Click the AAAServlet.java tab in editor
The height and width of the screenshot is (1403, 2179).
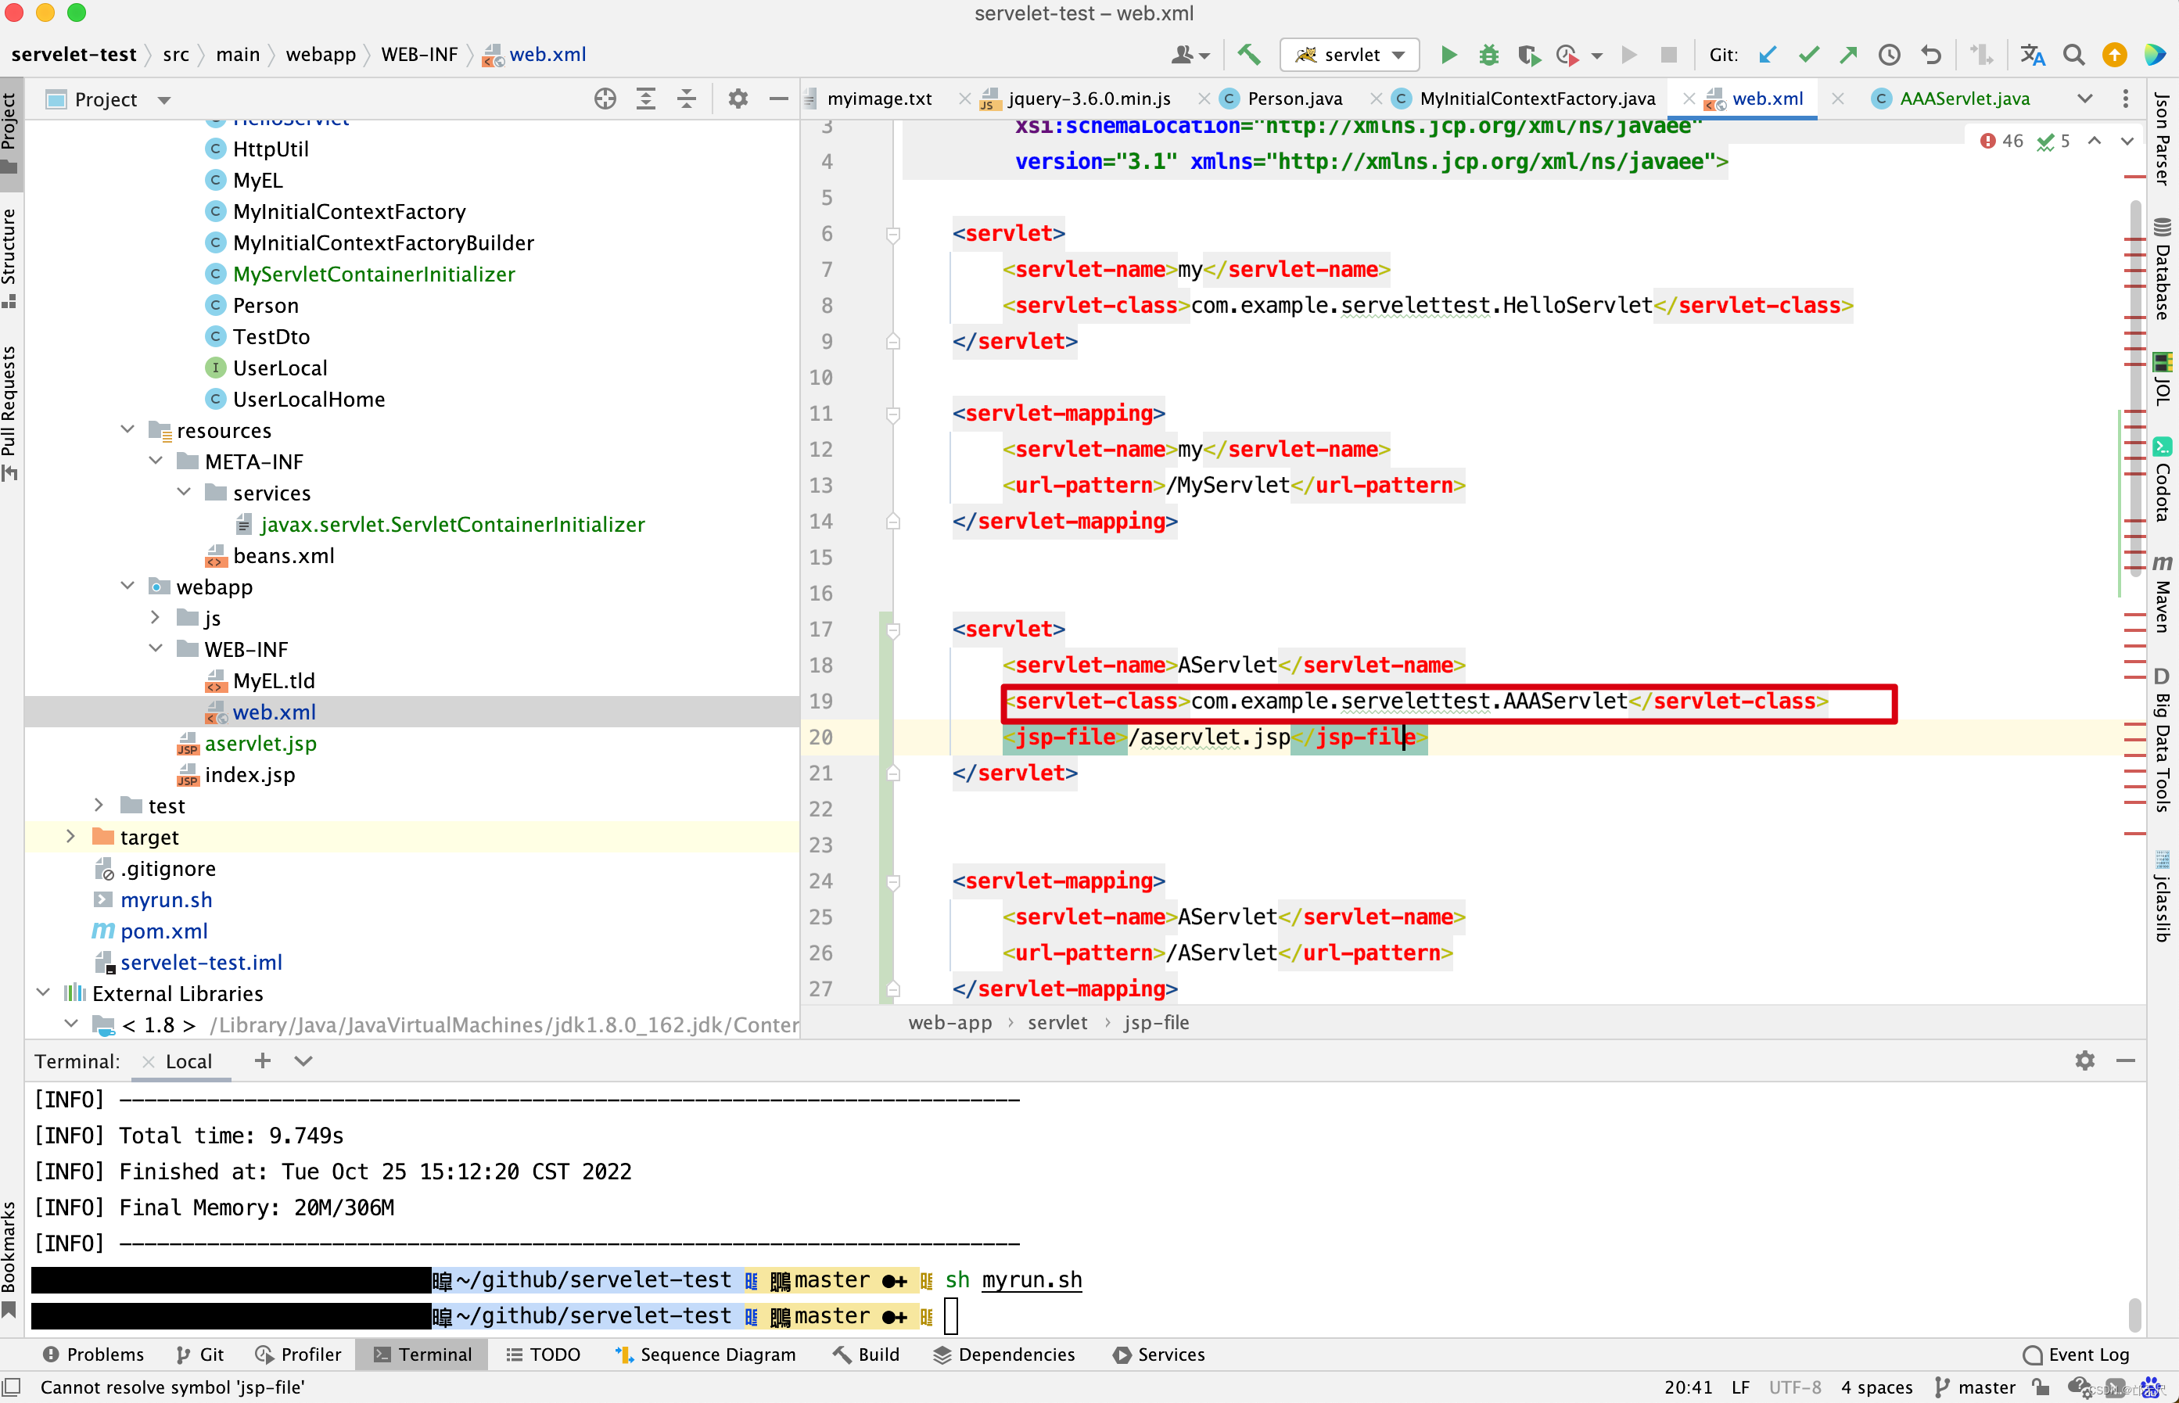1968,97
